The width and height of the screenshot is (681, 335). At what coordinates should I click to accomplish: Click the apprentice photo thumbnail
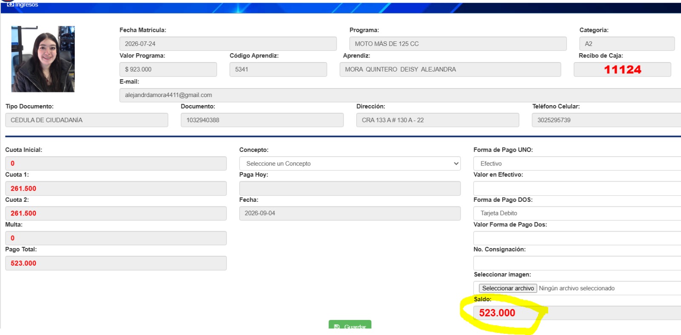pyautogui.click(x=43, y=59)
